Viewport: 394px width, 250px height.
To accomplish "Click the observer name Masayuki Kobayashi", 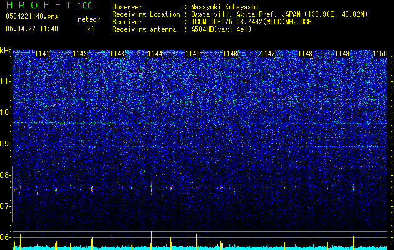I will coord(225,7).
